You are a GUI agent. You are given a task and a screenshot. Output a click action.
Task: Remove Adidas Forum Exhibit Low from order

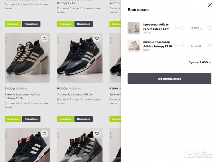[209, 28]
